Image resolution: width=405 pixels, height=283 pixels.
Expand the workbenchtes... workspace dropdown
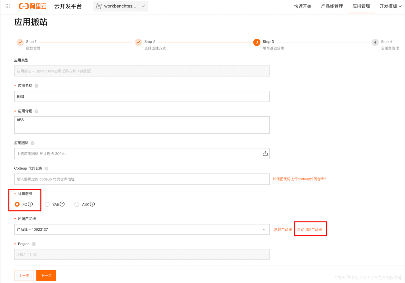[121, 6]
